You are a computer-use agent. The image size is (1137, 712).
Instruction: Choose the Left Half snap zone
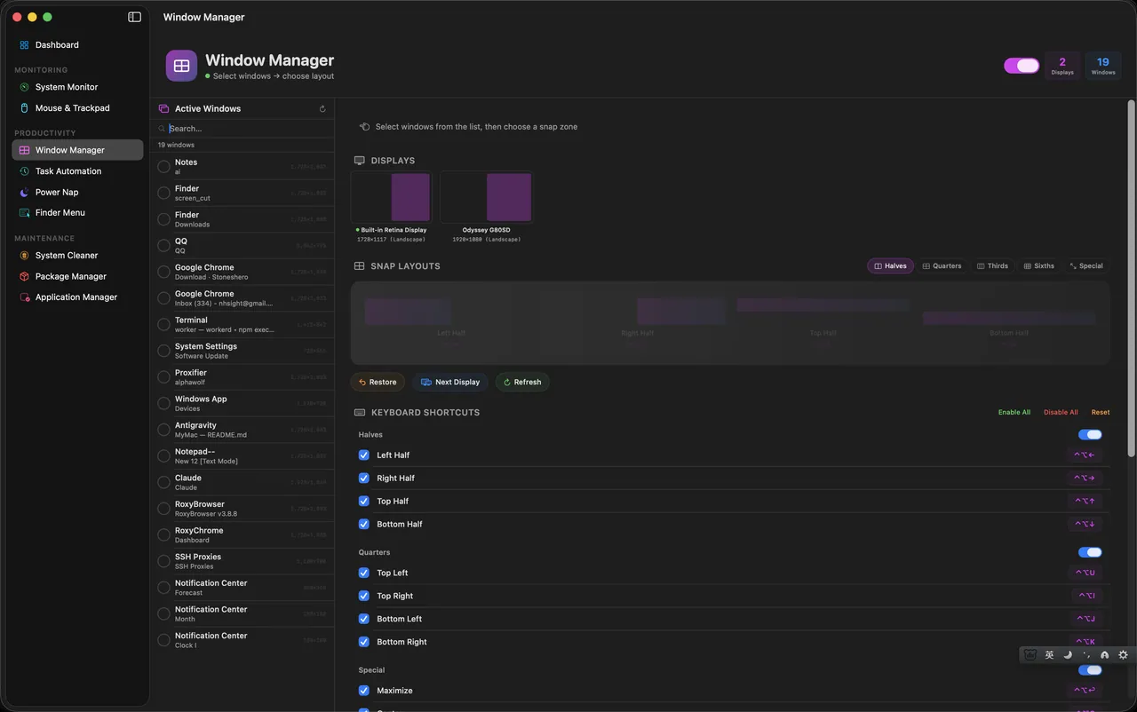[451, 322]
